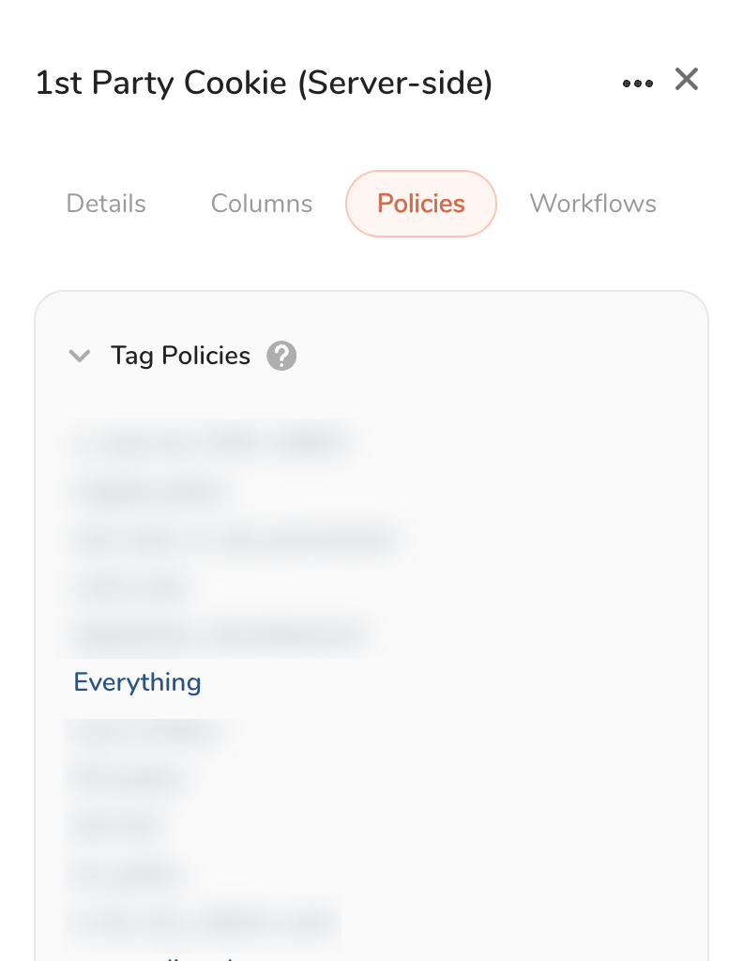The width and height of the screenshot is (743, 961).
Task: Open the blurred policy directly below Everything
Action: pos(145,733)
